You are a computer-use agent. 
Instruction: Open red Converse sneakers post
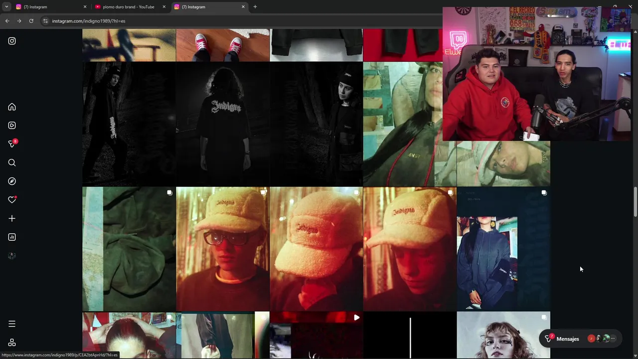[x=222, y=45]
